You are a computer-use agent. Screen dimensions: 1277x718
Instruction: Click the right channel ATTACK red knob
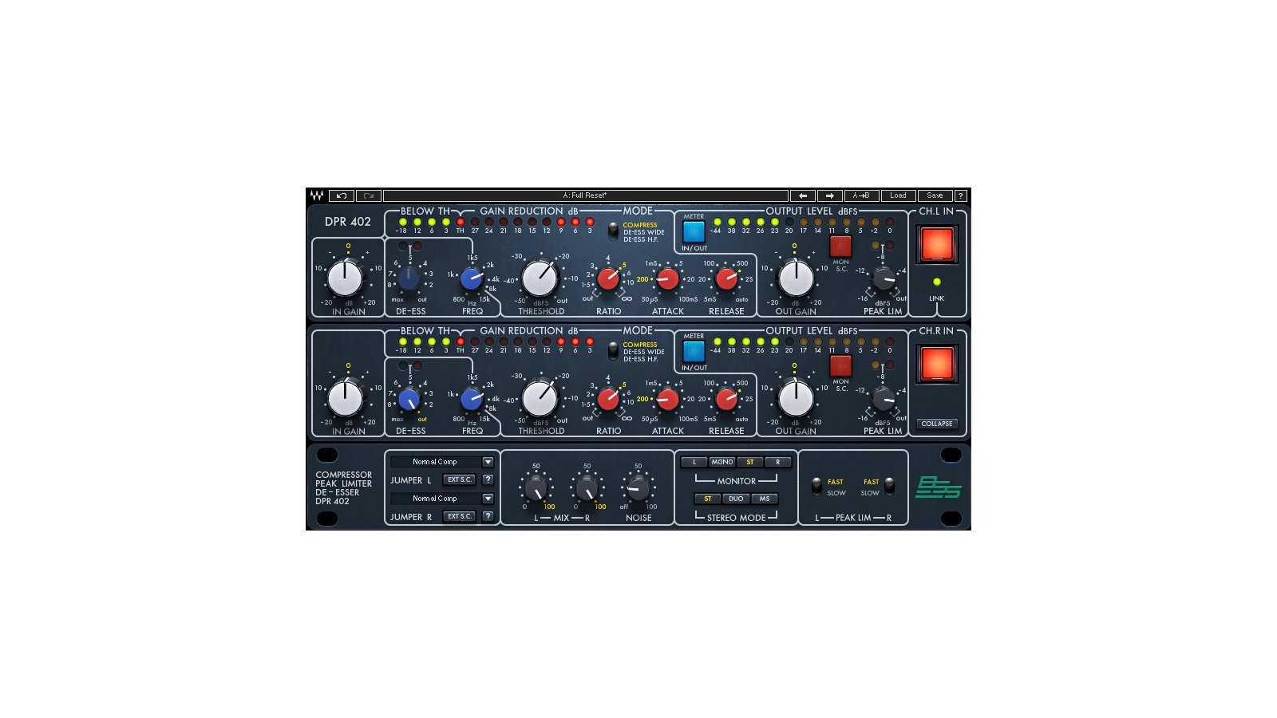point(668,398)
